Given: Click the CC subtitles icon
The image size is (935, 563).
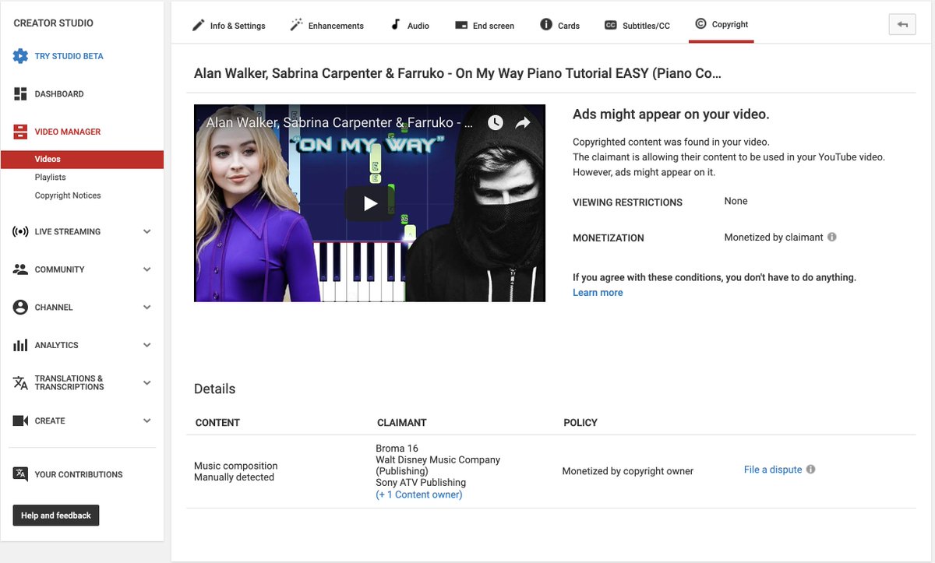Looking at the screenshot, I should point(611,26).
